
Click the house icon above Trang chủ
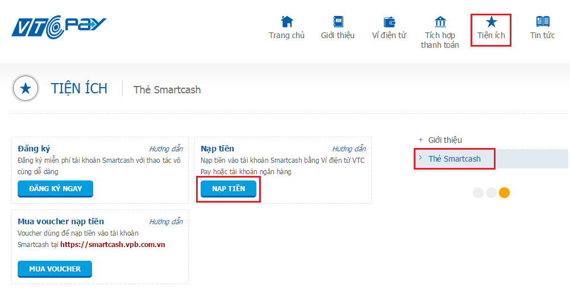tap(287, 22)
